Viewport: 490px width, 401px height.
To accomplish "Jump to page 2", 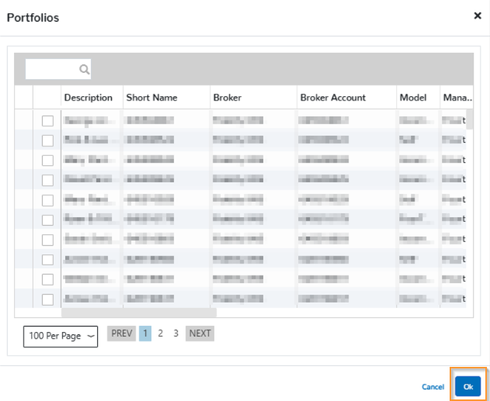I will [160, 334].
